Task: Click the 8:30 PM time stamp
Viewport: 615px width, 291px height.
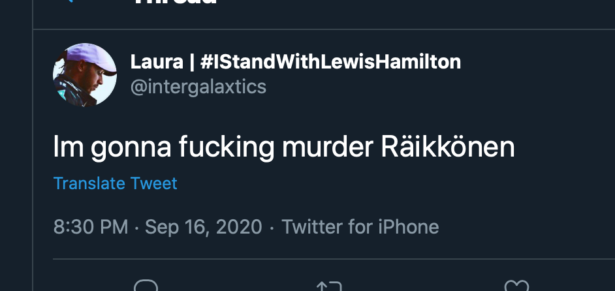Action: click(91, 226)
